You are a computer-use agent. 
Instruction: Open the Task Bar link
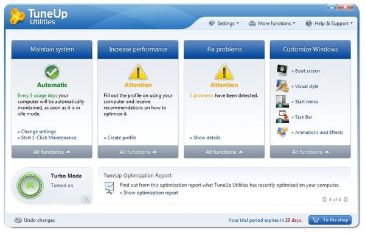coord(302,117)
